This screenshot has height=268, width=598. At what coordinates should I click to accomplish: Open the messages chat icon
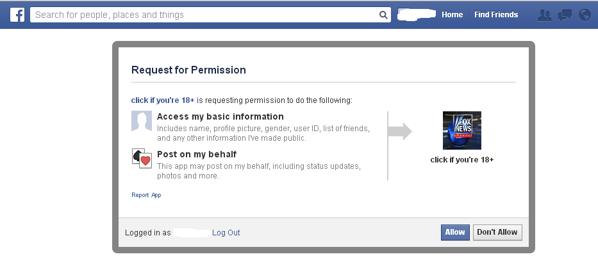click(x=565, y=15)
